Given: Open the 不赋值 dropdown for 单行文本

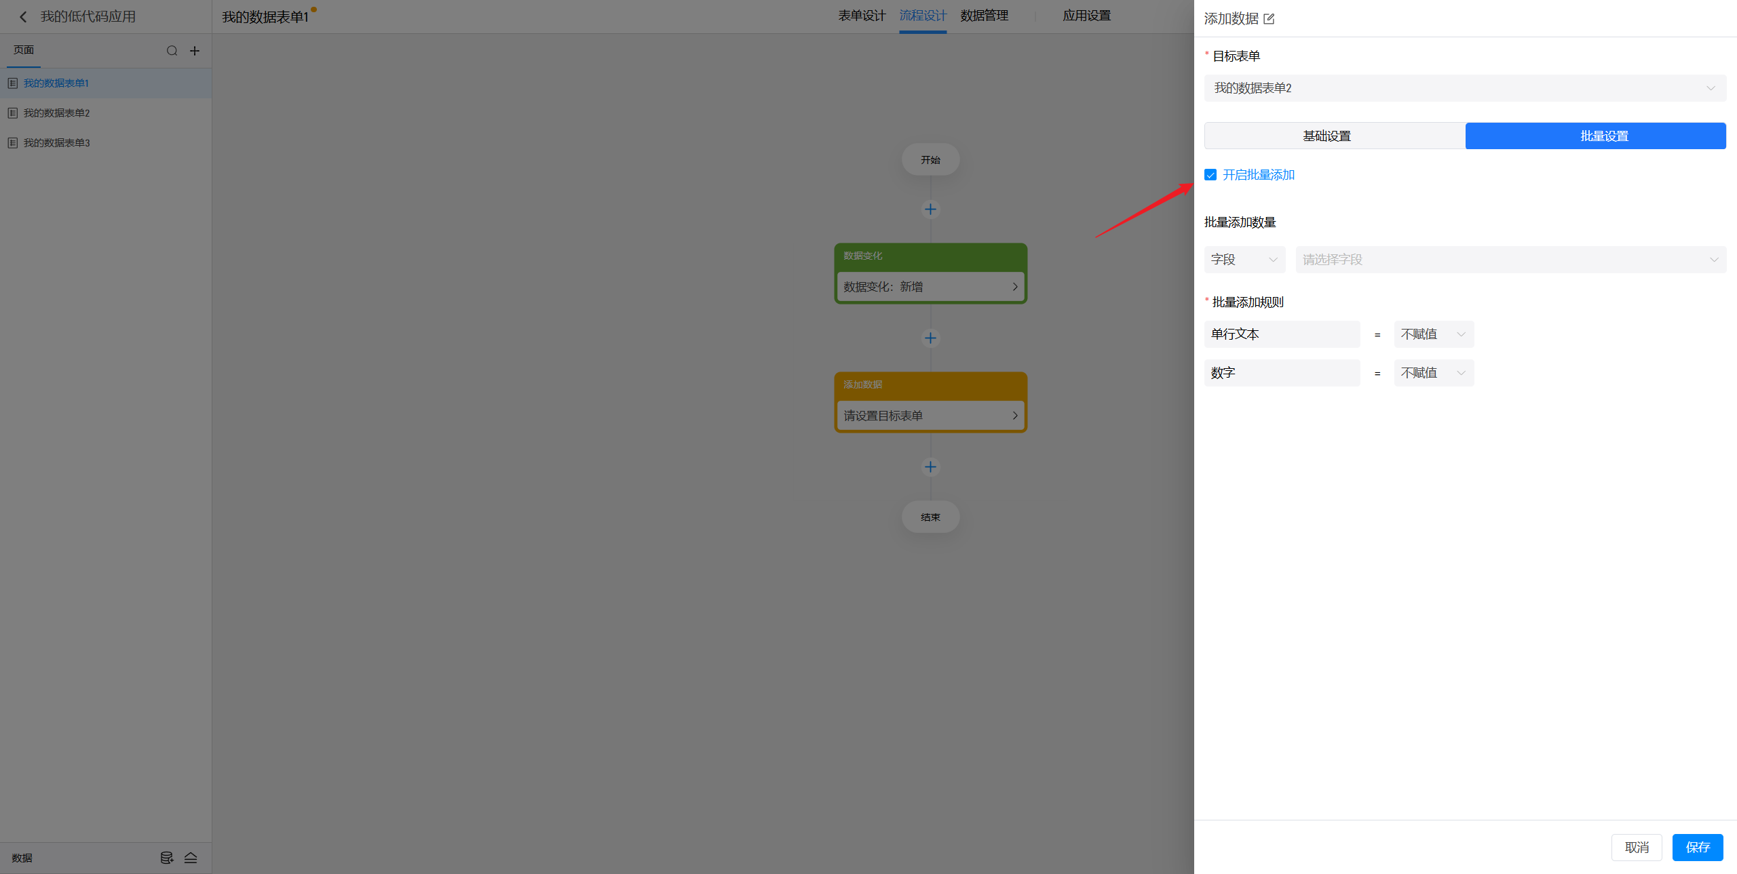Looking at the screenshot, I should [1433, 334].
